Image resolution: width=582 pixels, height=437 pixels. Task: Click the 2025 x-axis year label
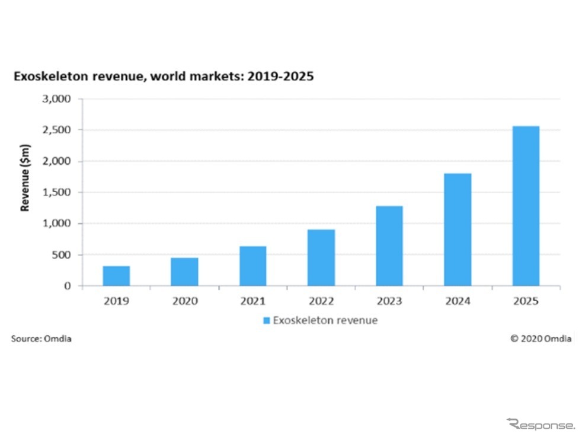pos(526,301)
